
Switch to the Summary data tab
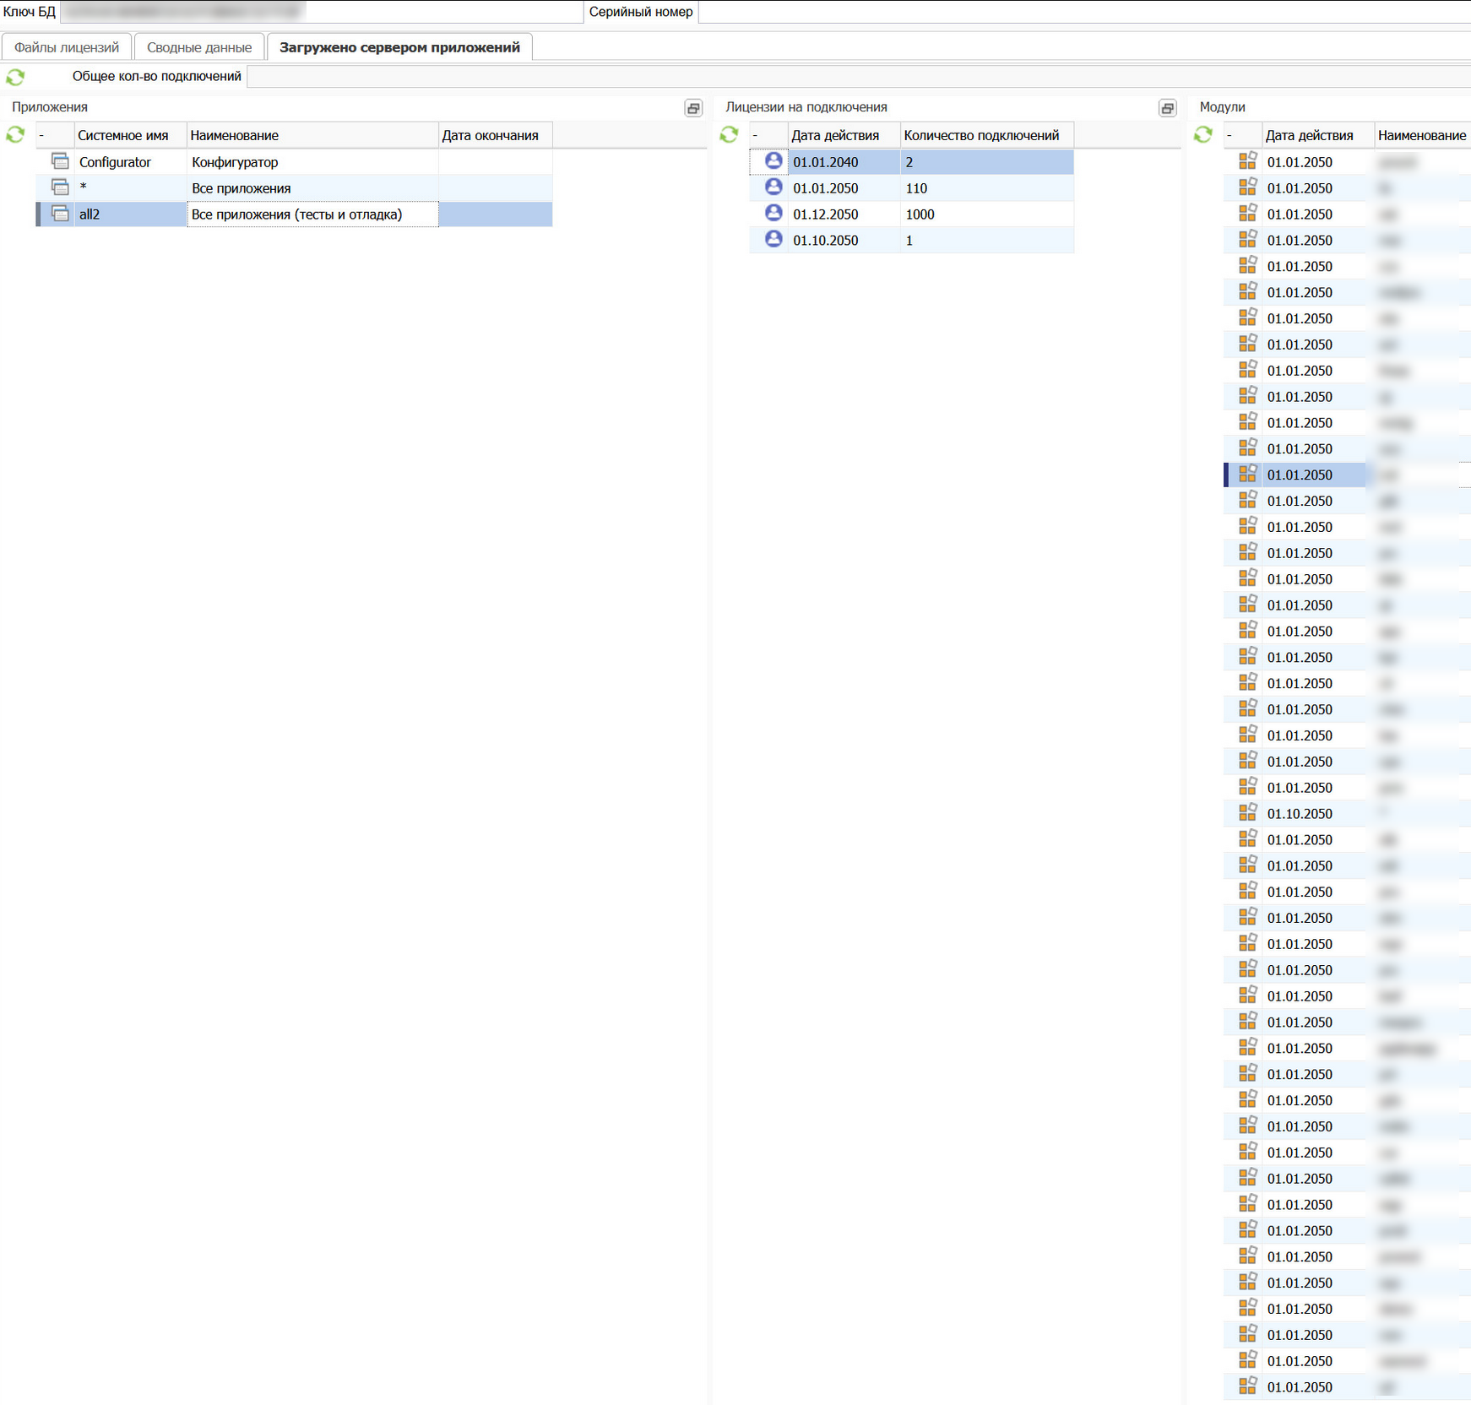pyautogui.click(x=199, y=47)
